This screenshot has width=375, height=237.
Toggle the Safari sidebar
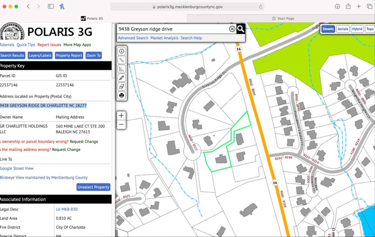click(51, 7)
